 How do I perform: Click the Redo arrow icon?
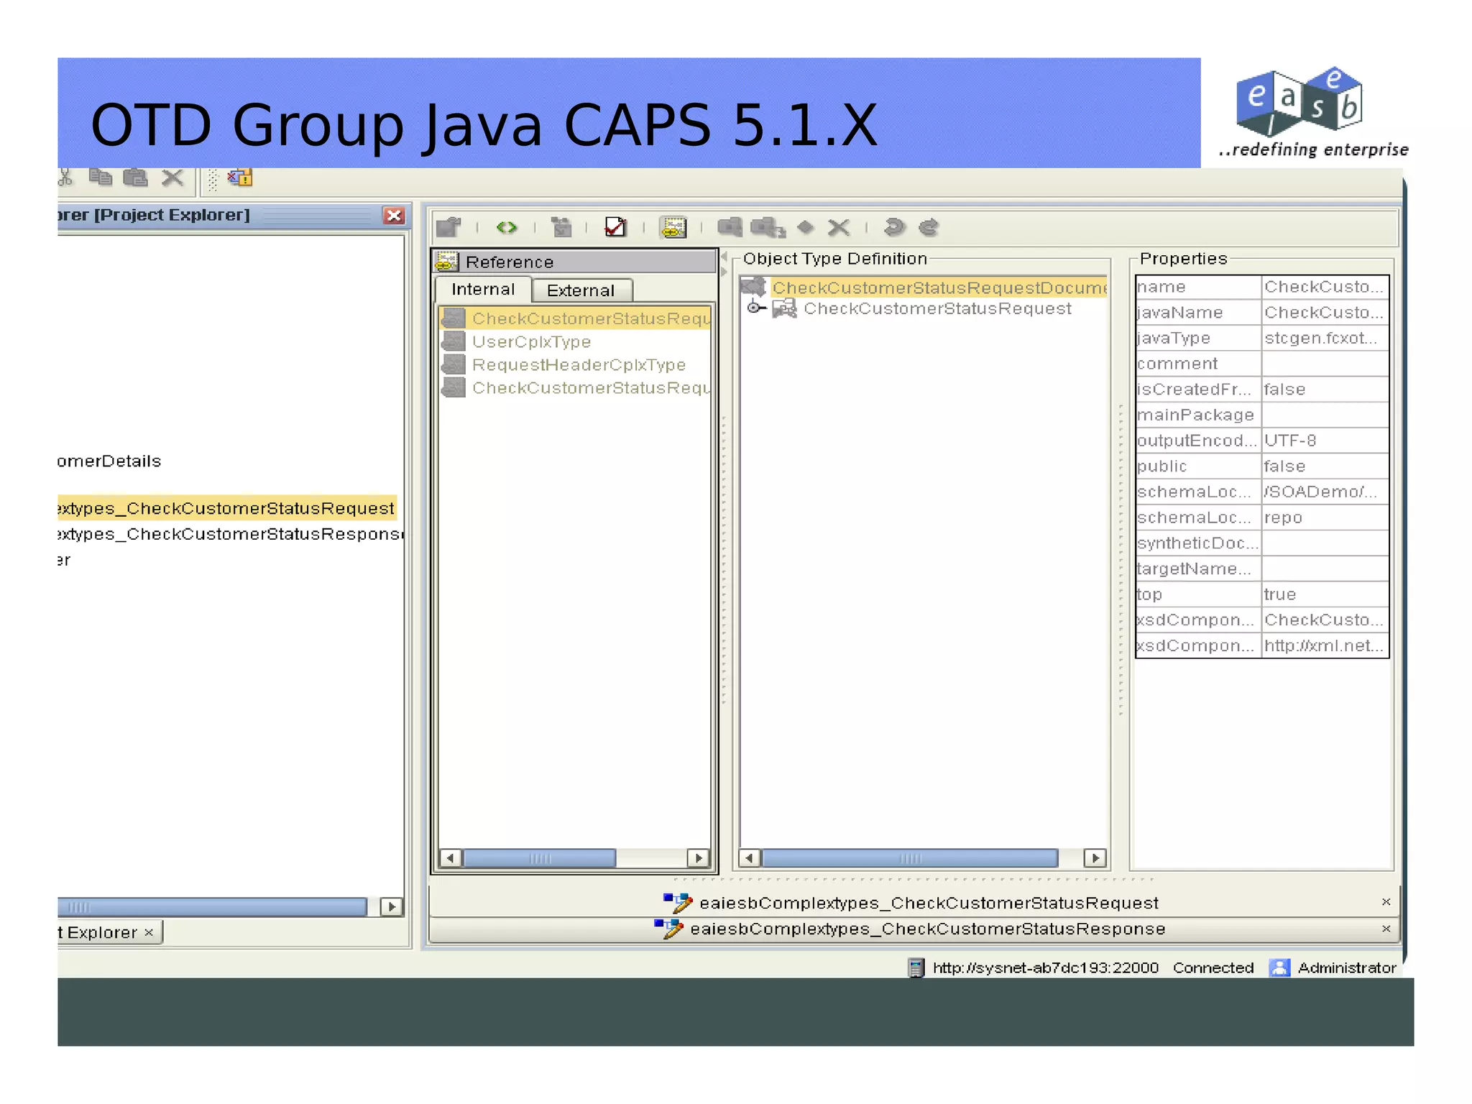point(929,227)
